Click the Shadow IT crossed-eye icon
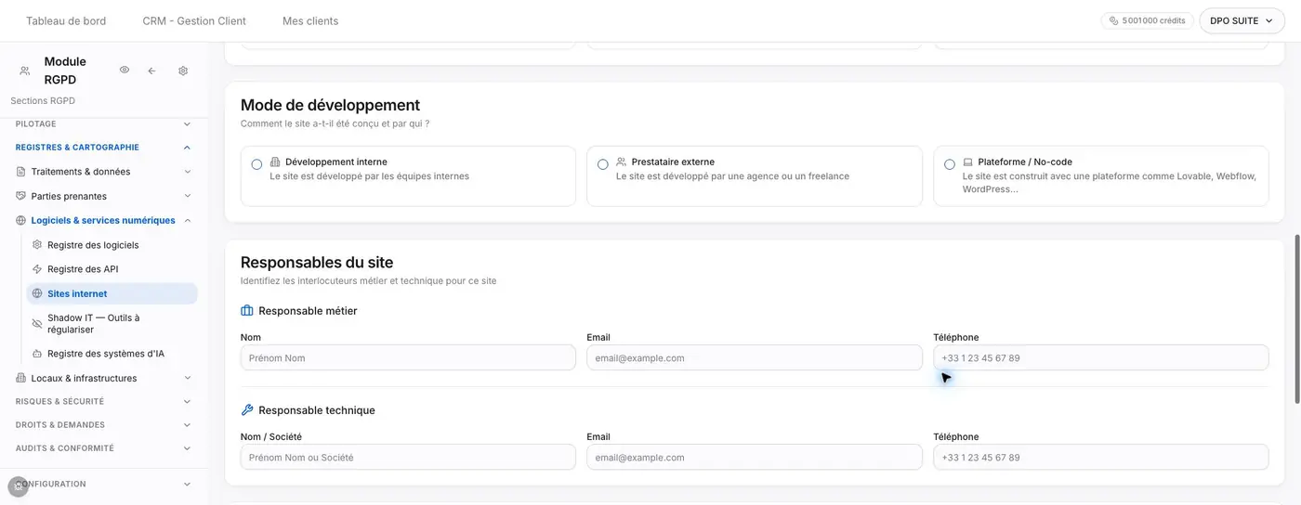The height and width of the screenshot is (505, 1301). [37, 323]
